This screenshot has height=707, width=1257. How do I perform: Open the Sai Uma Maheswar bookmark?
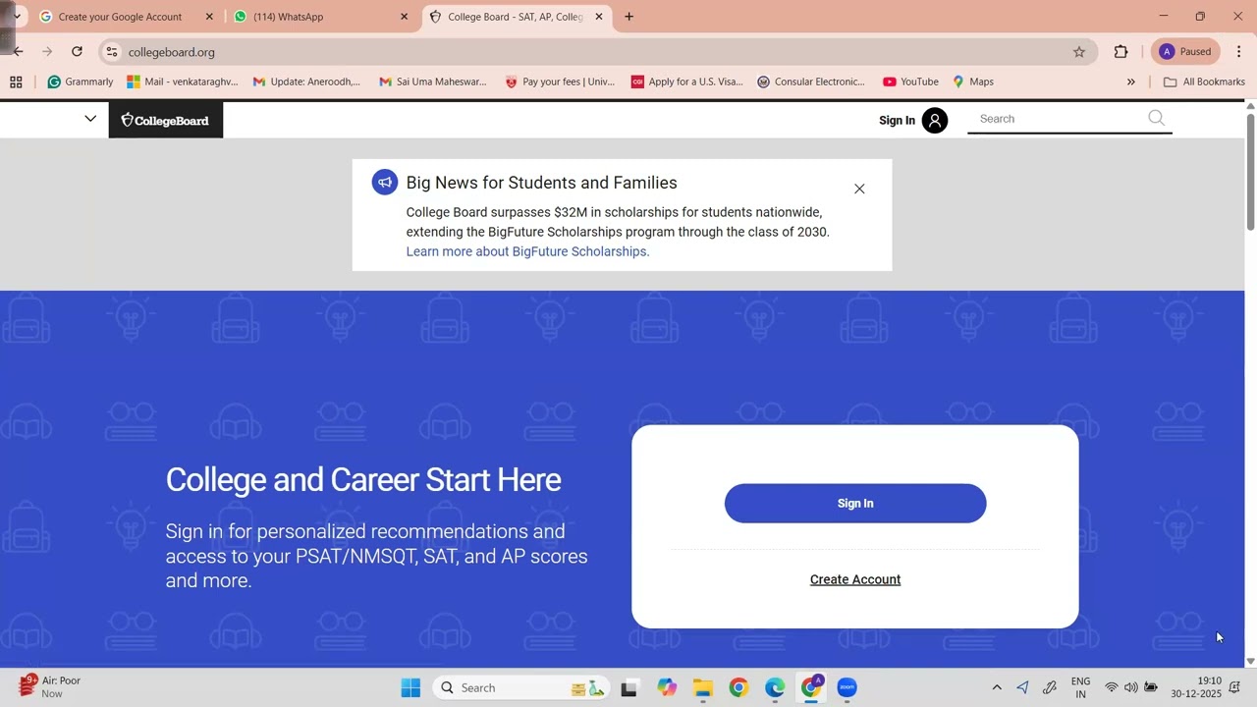point(432,82)
